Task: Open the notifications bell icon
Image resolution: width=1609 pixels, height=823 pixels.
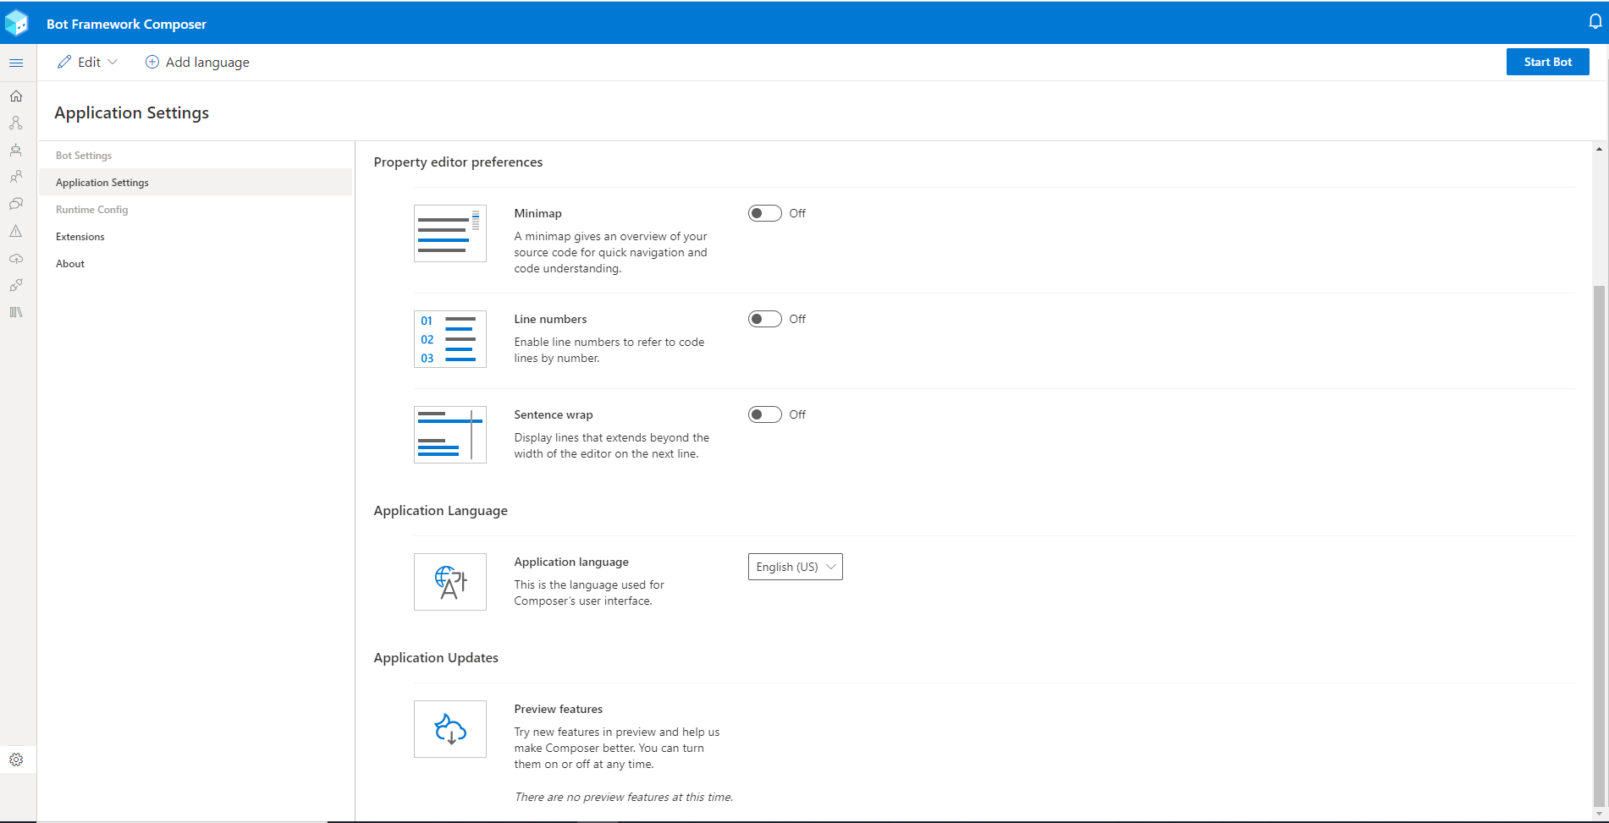Action: pyautogui.click(x=1595, y=22)
